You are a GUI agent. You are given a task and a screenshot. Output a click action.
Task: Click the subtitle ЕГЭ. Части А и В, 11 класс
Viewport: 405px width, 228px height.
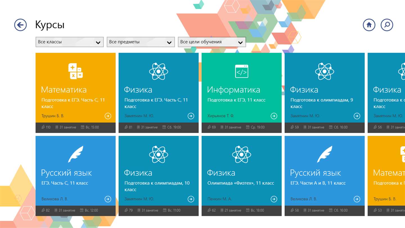318,183
